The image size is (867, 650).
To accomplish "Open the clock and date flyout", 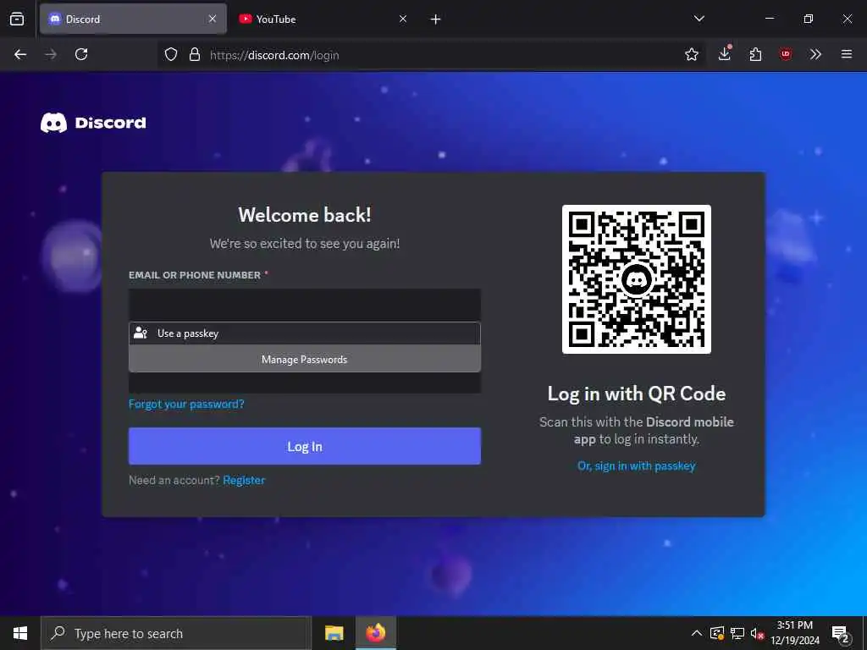I will [x=795, y=633].
